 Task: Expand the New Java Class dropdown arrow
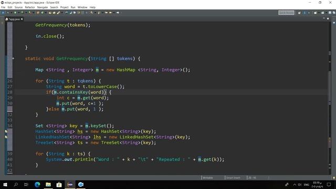tap(46, 13)
